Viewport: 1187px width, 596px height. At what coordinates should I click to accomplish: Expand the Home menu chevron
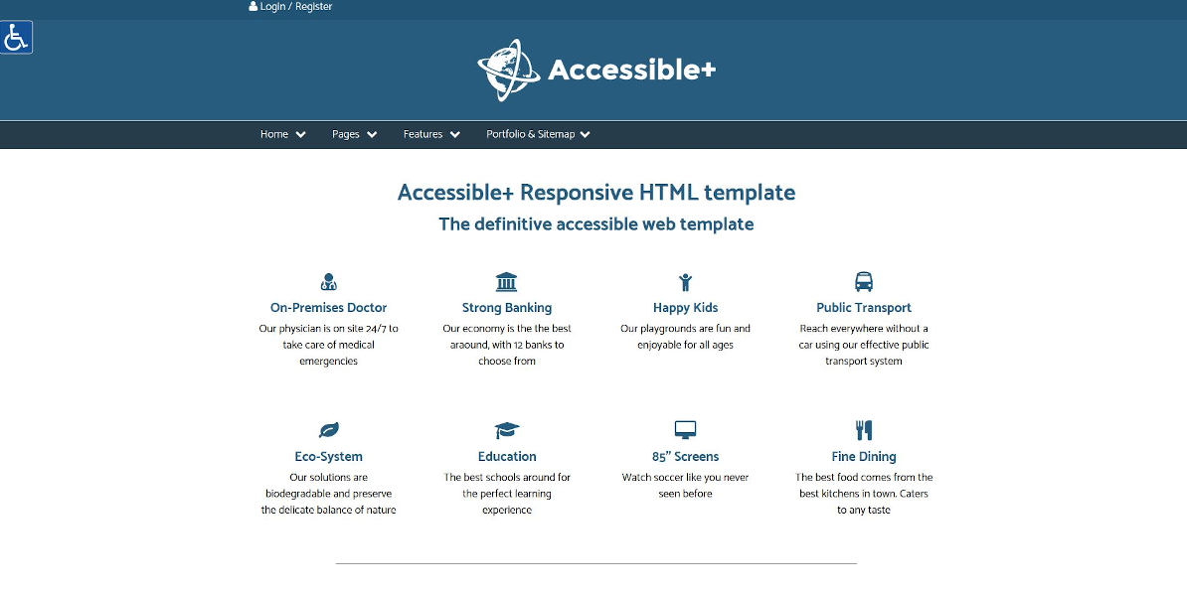(x=300, y=135)
